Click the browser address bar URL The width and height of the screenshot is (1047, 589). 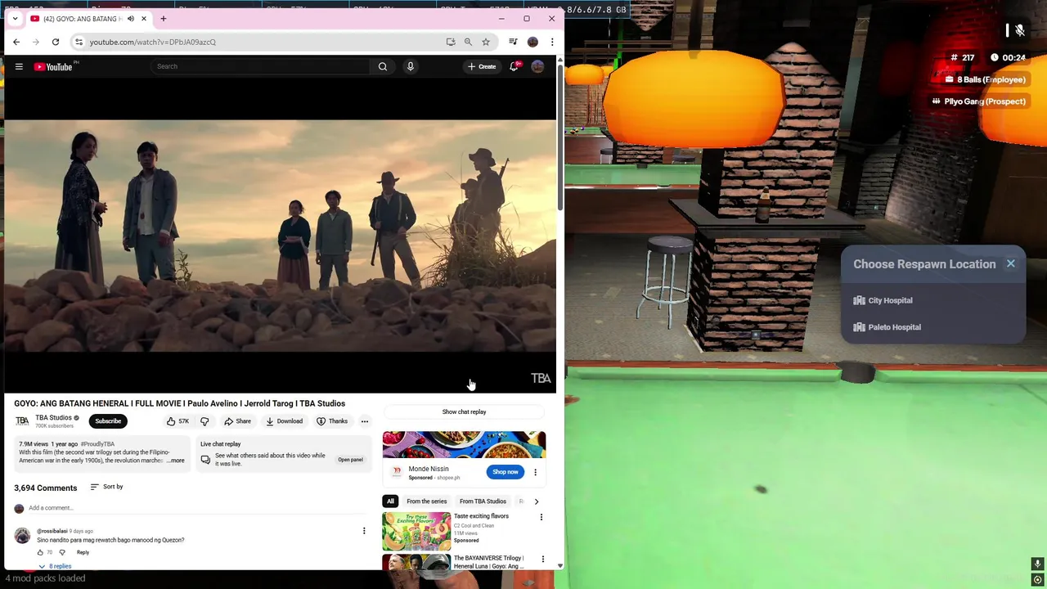click(153, 42)
